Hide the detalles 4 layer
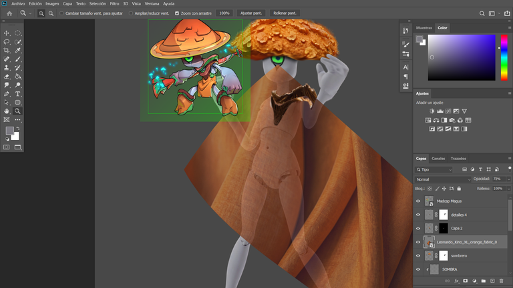Viewport: 513px width, 288px height. pos(418,215)
